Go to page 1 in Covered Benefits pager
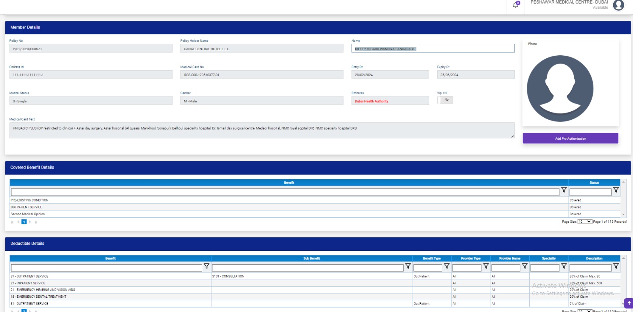The height and width of the screenshot is (312, 633). point(24,222)
